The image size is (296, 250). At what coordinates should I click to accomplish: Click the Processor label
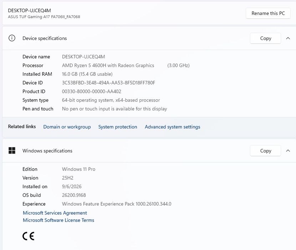tap(33, 65)
